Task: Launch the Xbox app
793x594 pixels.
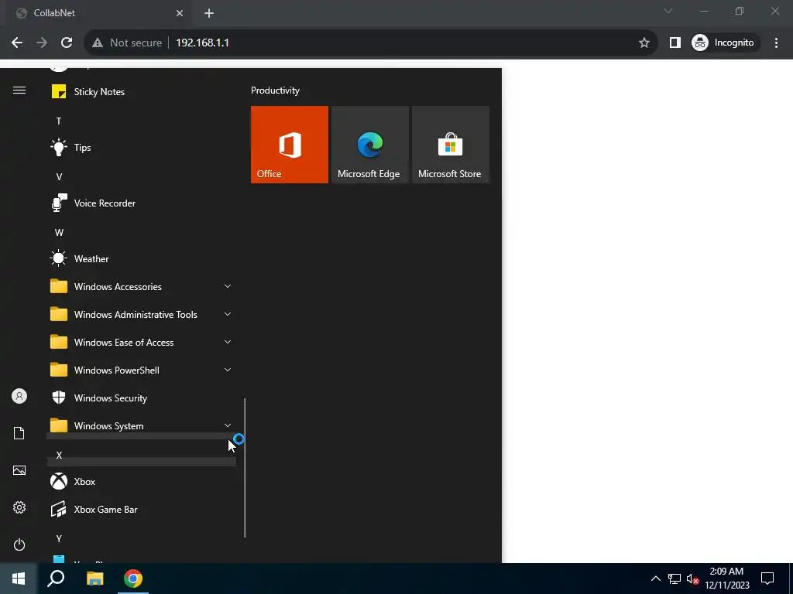Action: [141, 481]
